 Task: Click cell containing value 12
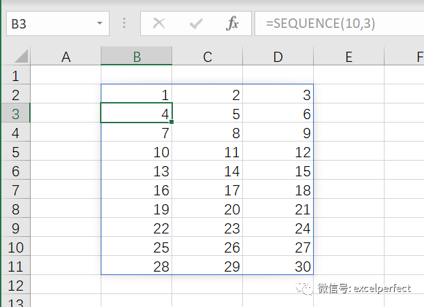[278, 152]
